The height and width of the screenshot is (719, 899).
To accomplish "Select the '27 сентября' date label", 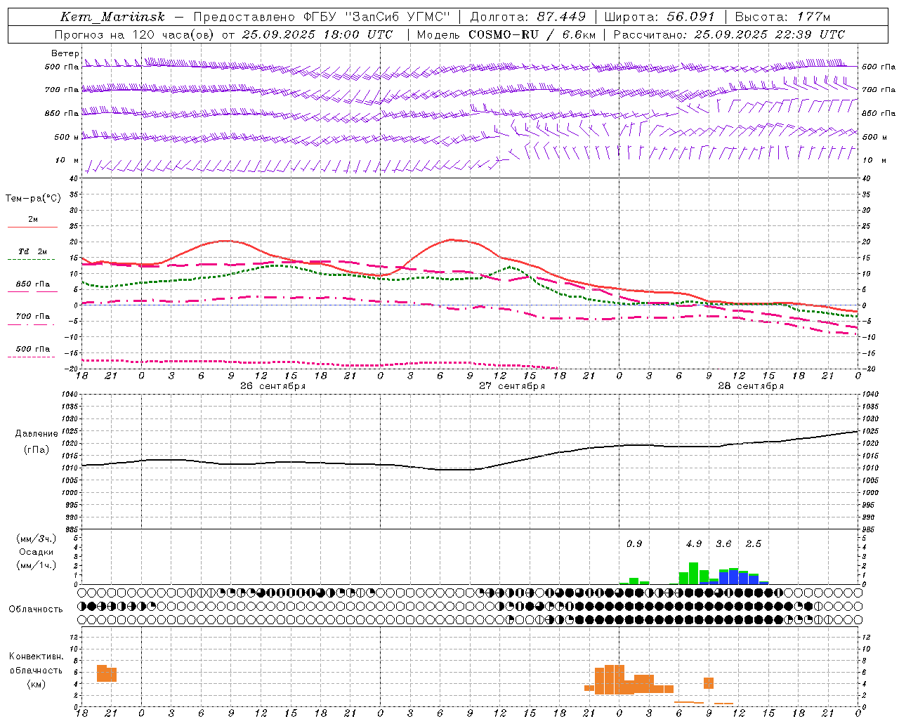I will coord(512,386).
